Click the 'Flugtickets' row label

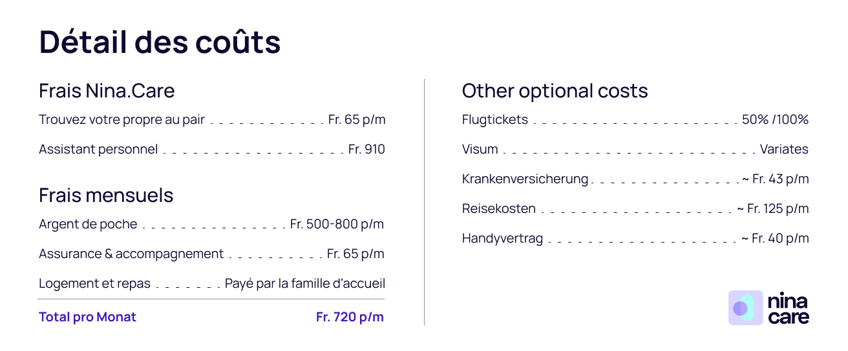point(494,120)
